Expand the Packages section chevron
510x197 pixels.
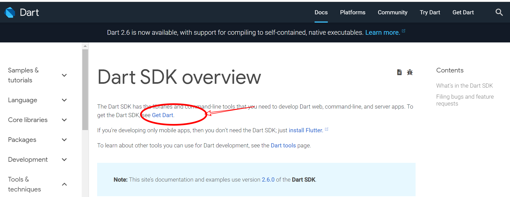point(64,140)
